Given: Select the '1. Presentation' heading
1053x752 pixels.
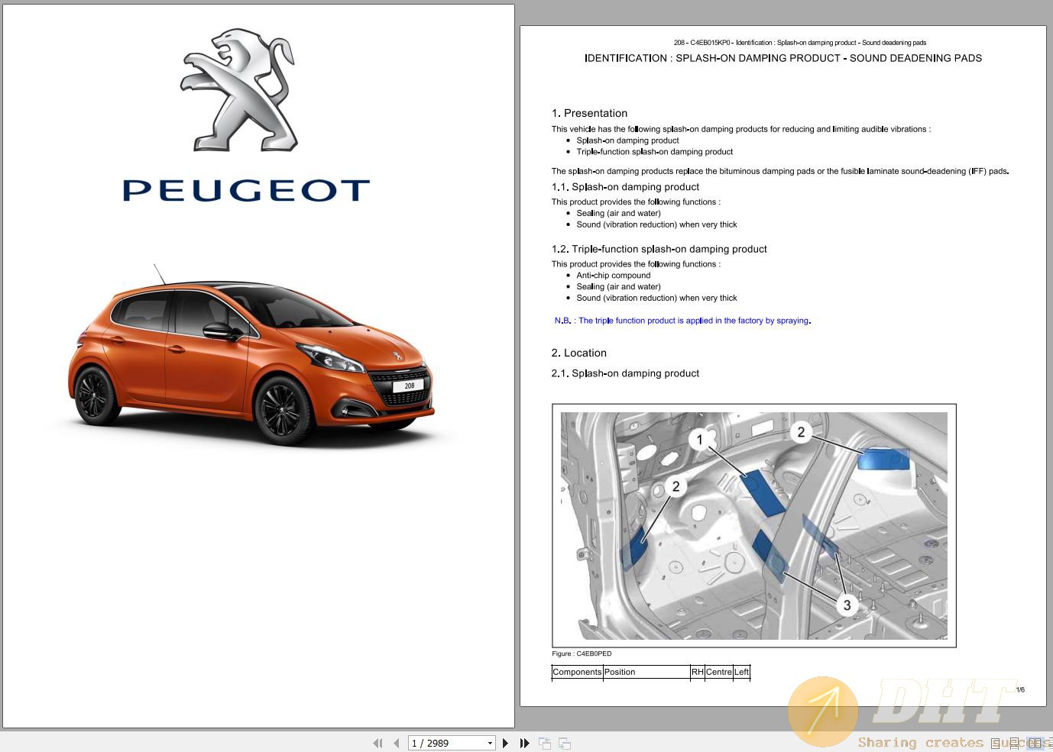Looking at the screenshot, I should tap(589, 113).
